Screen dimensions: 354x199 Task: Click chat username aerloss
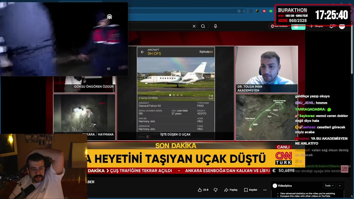[x=310, y=127]
